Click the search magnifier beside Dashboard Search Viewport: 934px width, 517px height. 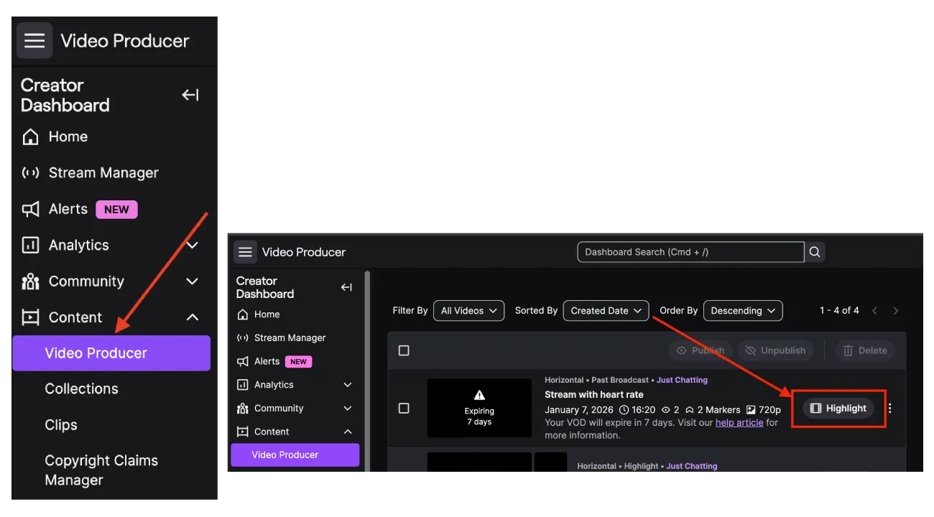coord(815,252)
